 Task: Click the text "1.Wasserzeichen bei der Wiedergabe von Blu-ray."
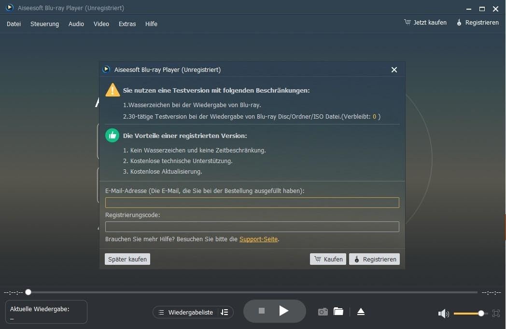(192, 105)
